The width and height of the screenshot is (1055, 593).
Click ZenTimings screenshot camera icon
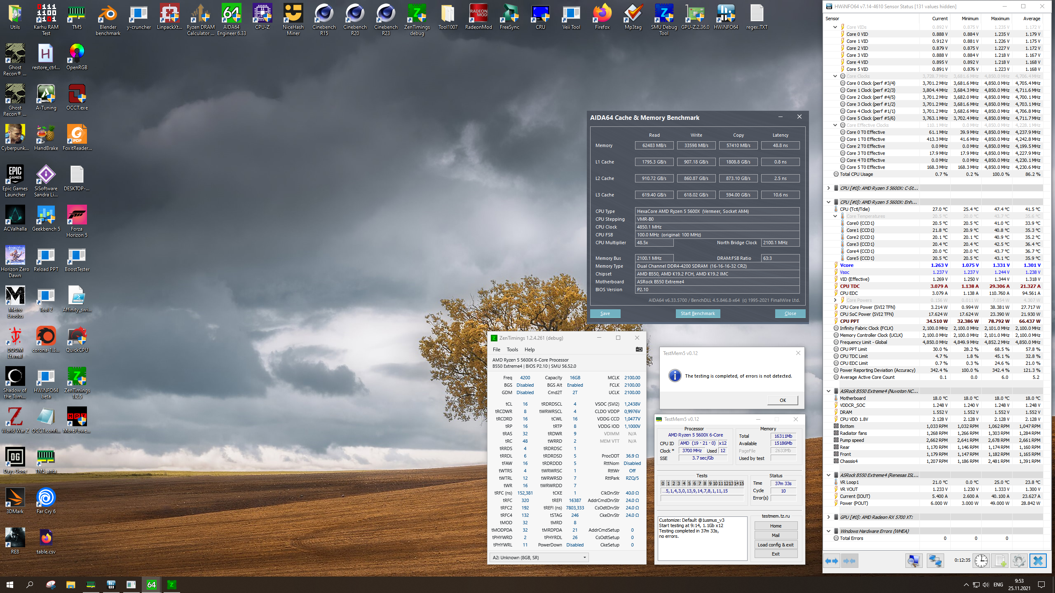(639, 349)
